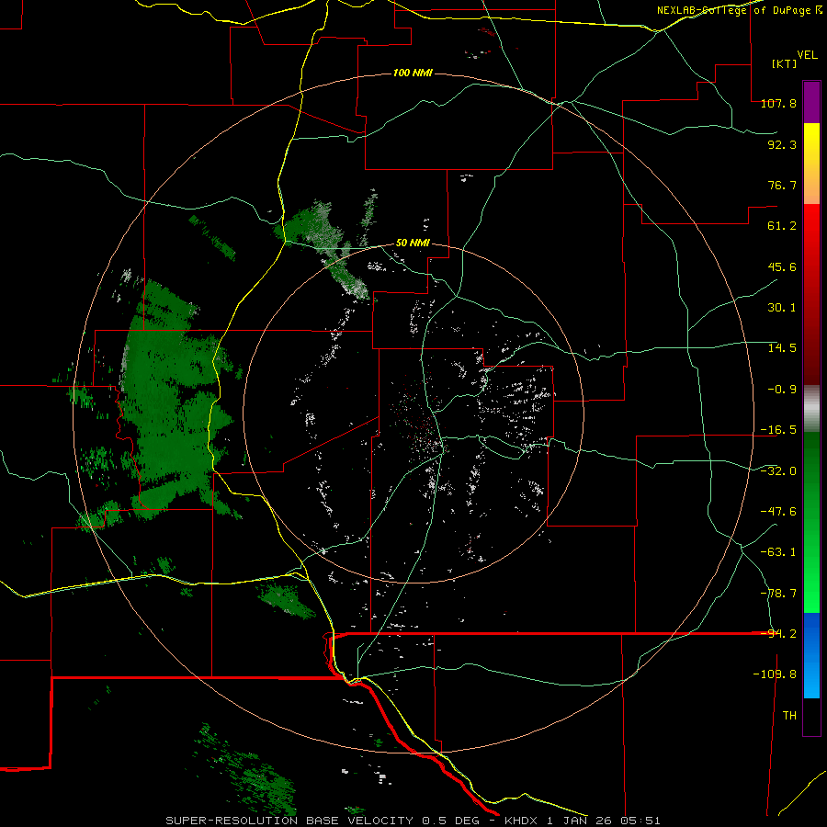
Task: Click the KHDX station ID in caption
Action: tap(522, 821)
